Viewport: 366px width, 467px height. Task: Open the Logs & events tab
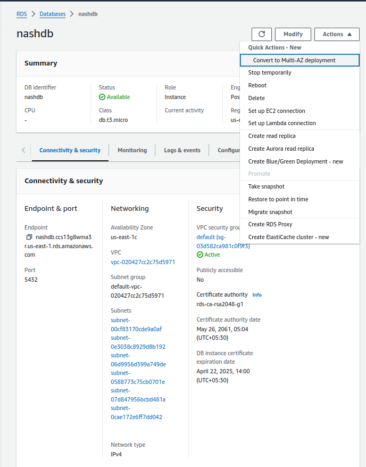(x=182, y=150)
